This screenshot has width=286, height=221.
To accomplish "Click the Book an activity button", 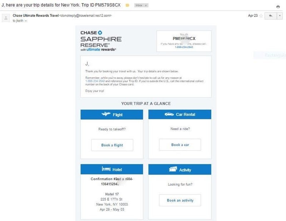I will 180,200.
